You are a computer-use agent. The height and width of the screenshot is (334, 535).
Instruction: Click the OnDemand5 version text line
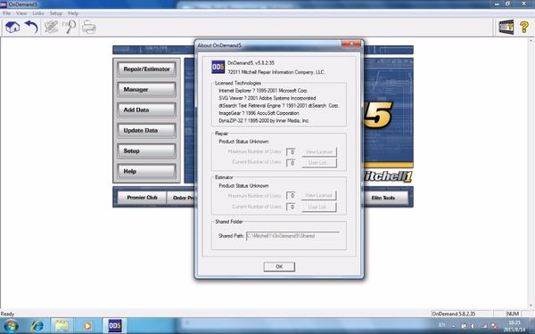click(x=251, y=63)
